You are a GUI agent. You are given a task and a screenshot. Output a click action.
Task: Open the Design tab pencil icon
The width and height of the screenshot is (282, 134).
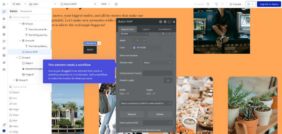point(4,12)
